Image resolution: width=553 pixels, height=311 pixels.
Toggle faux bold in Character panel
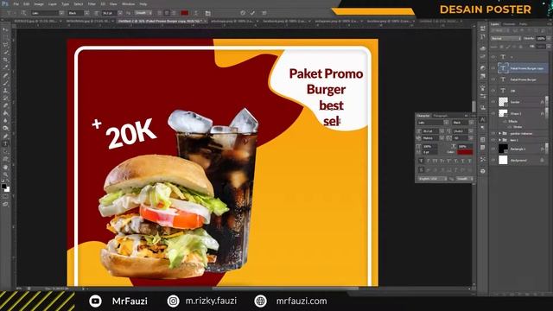click(x=421, y=161)
